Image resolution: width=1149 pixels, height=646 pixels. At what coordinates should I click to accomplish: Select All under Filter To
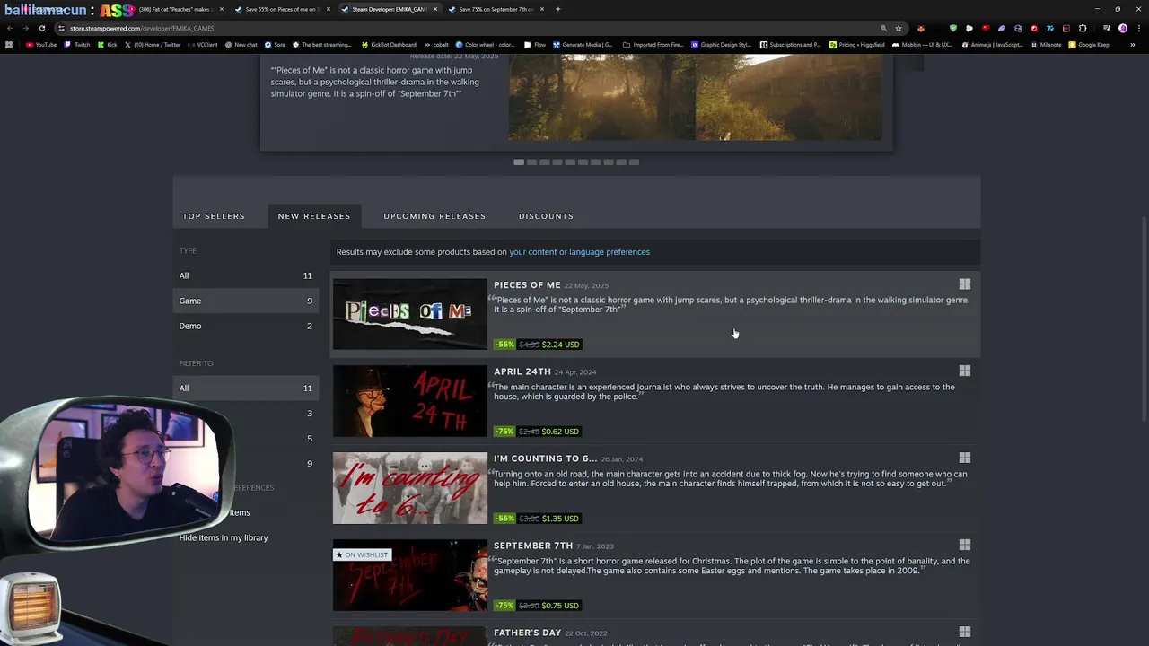coord(245,388)
